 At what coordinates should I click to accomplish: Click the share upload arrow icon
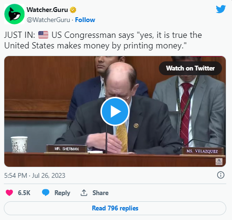[84, 193]
